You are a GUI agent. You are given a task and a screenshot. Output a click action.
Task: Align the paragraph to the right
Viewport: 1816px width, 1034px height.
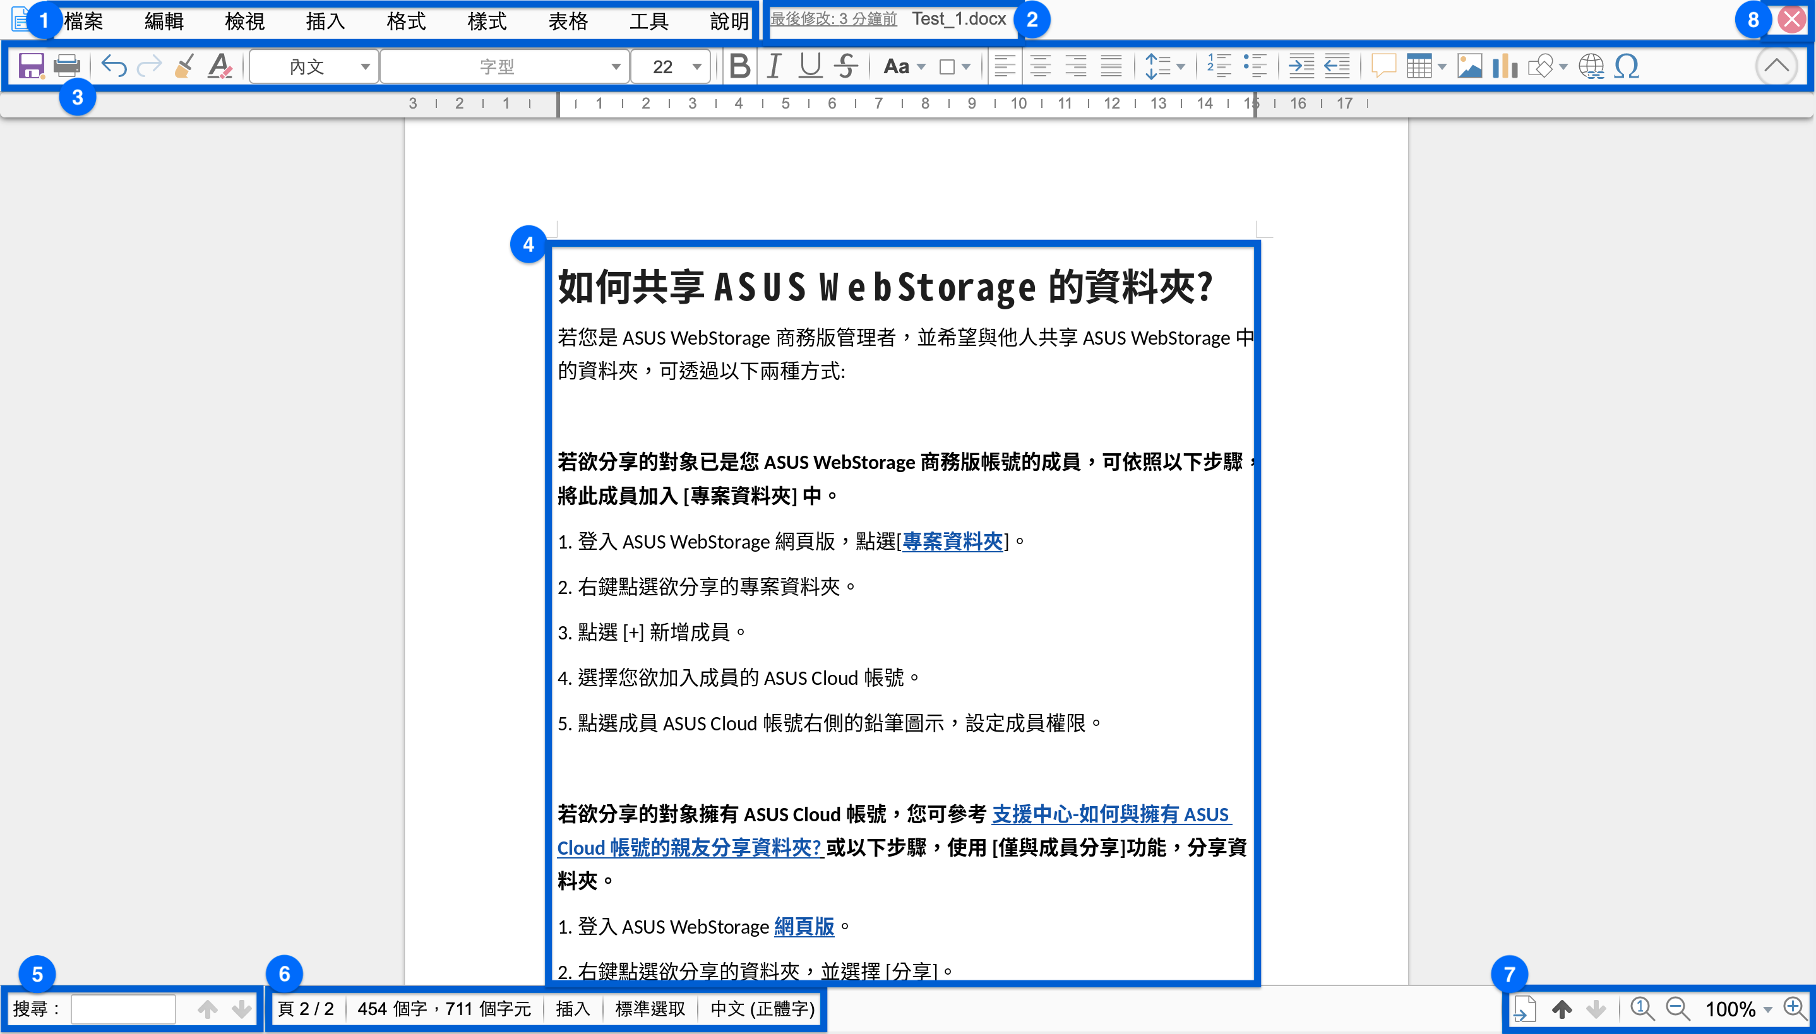click(1075, 66)
